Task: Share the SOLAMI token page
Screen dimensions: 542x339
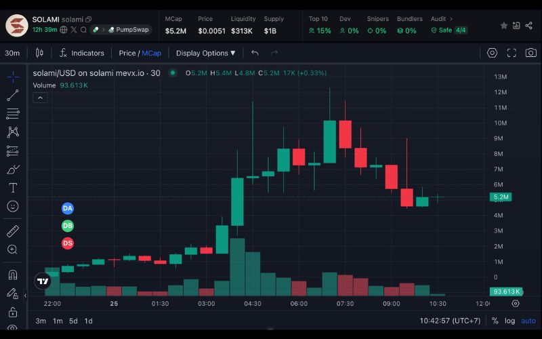Action: 528,25
